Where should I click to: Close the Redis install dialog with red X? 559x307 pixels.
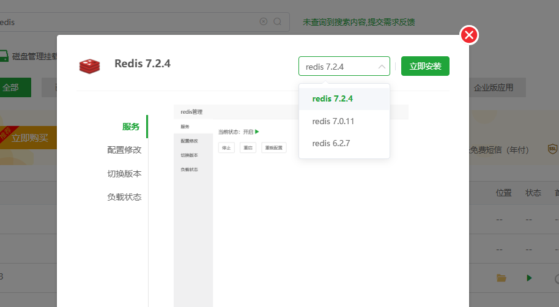[469, 35]
